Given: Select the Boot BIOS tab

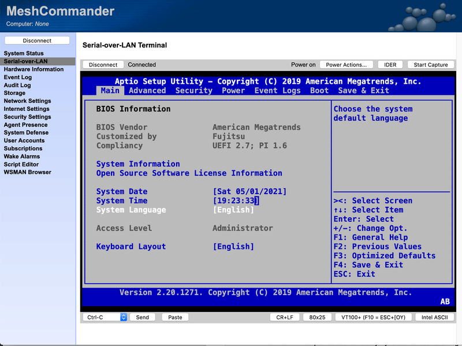Looking at the screenshot, I should [319, 91].
